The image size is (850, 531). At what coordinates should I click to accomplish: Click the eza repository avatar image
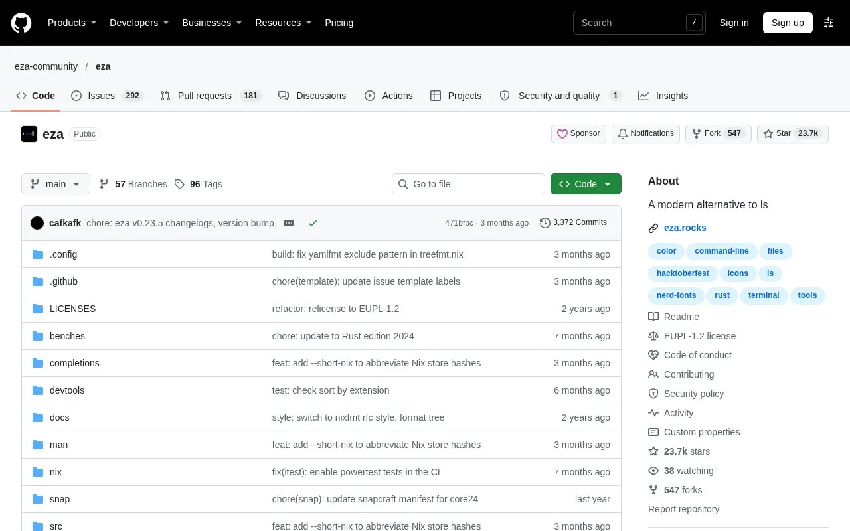(29, 134)
